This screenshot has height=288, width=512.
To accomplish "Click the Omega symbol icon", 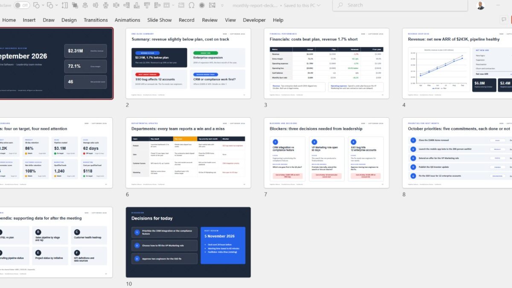I will 192,5.
